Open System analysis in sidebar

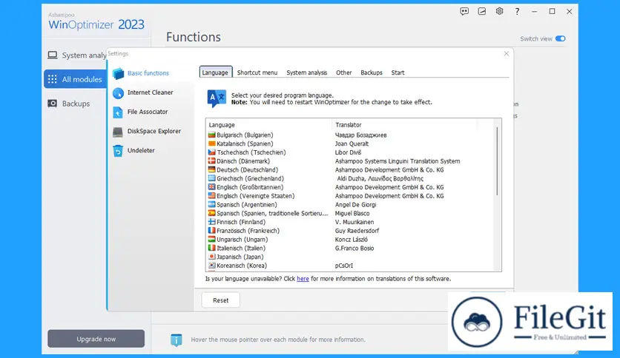(x=77, y=55)
